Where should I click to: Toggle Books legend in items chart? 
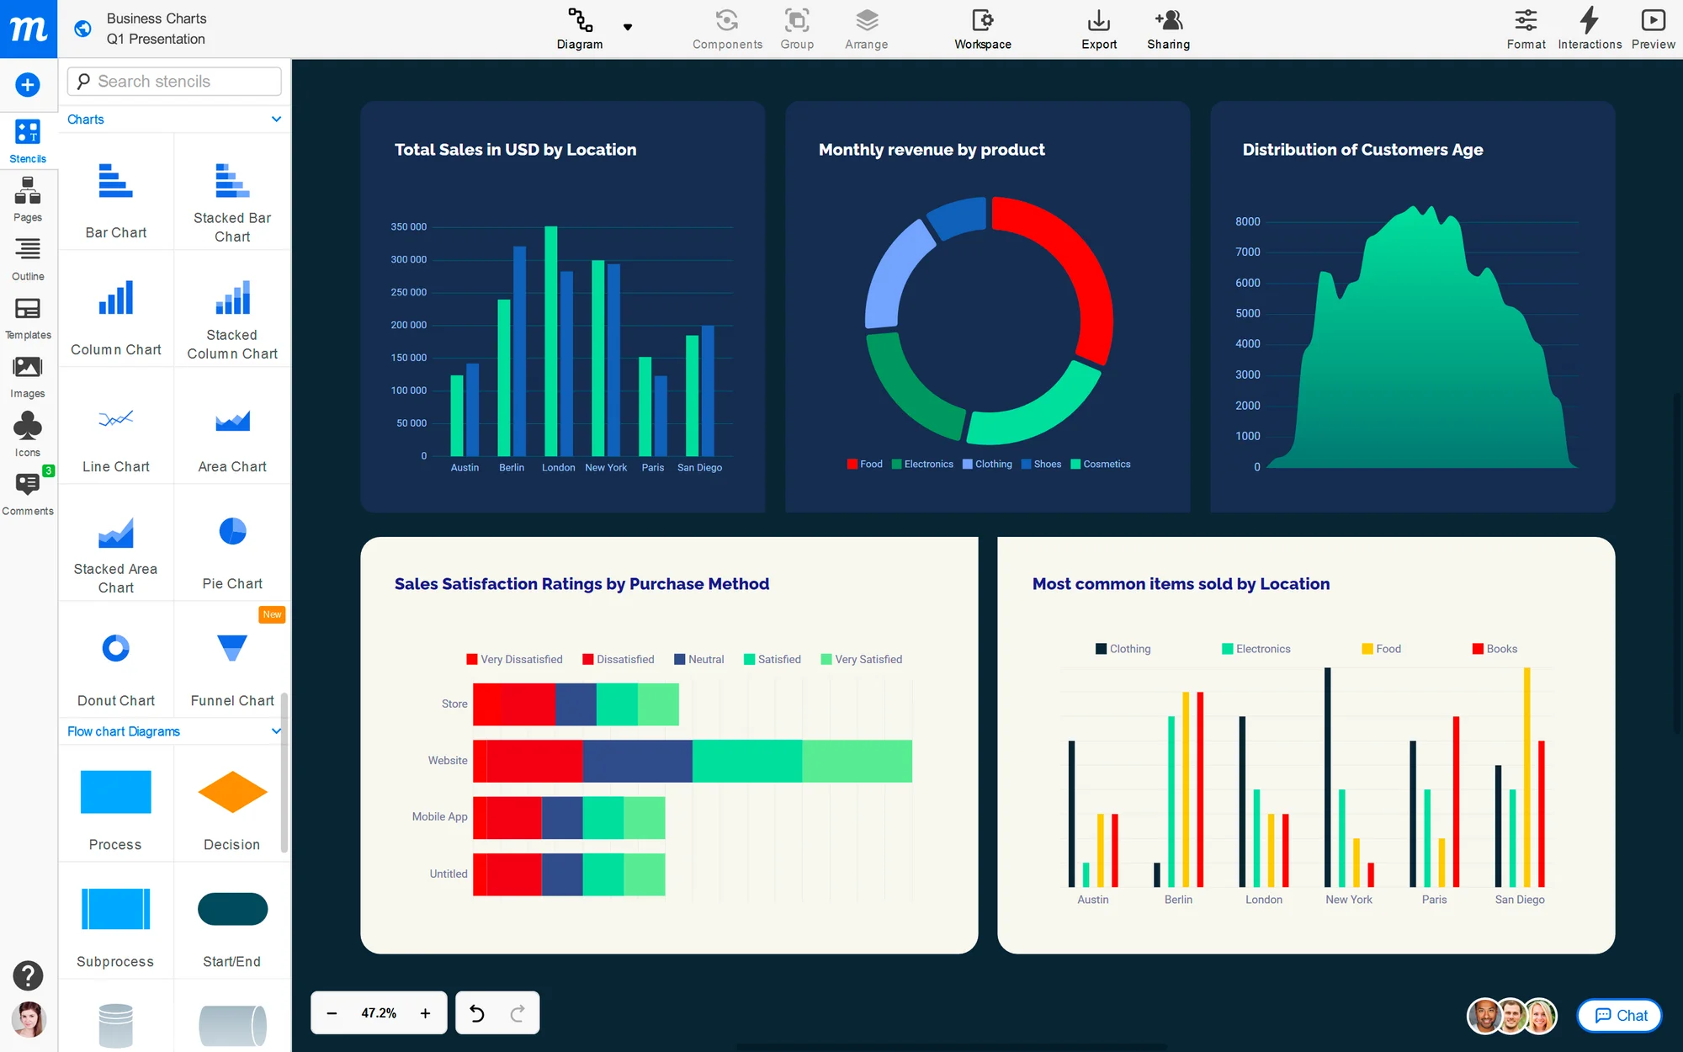pos(1495,649)
